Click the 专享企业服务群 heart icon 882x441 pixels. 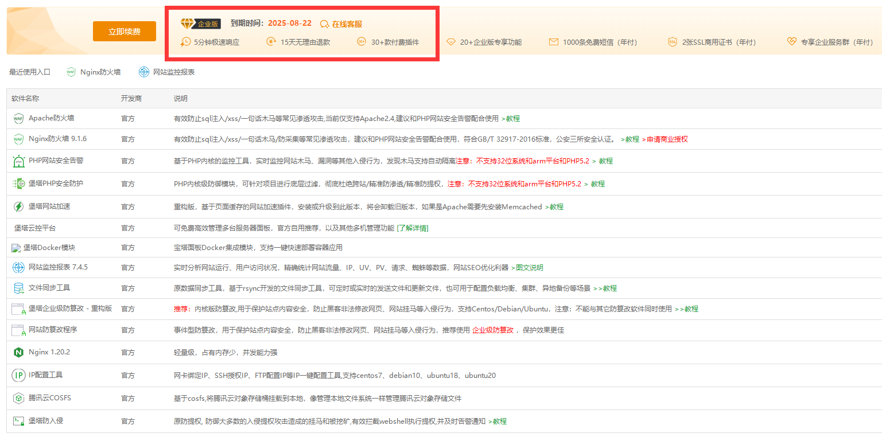coord(791,42)
